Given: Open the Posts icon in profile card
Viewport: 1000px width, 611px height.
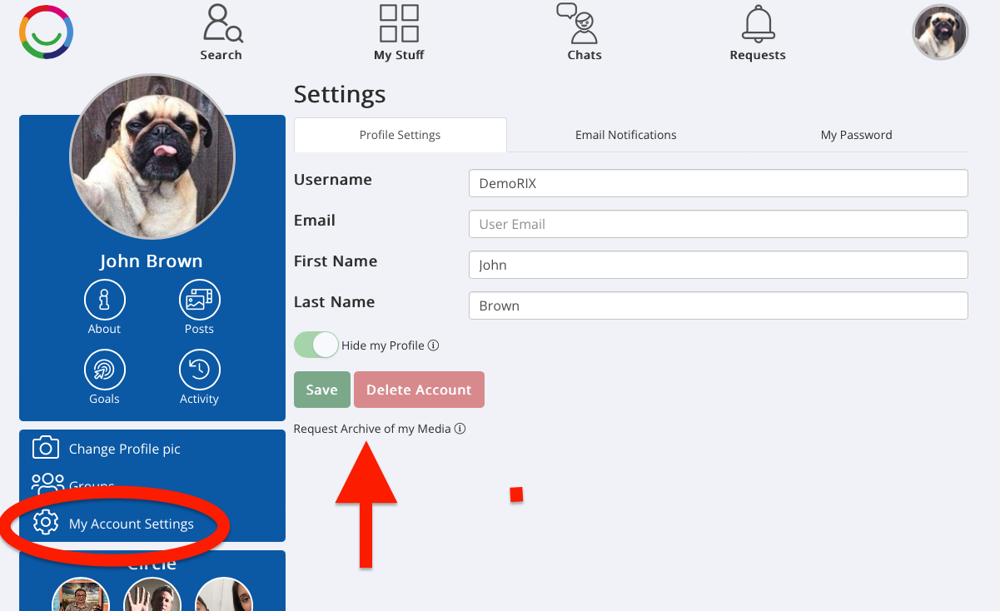Looking at the screenshot, I should (x=200, y=300).
